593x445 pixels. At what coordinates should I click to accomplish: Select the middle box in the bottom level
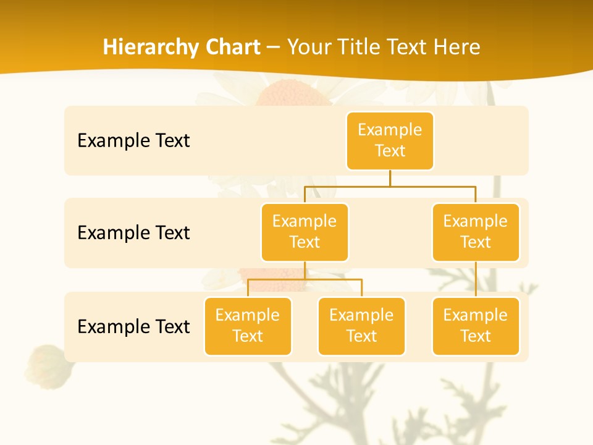361,326
